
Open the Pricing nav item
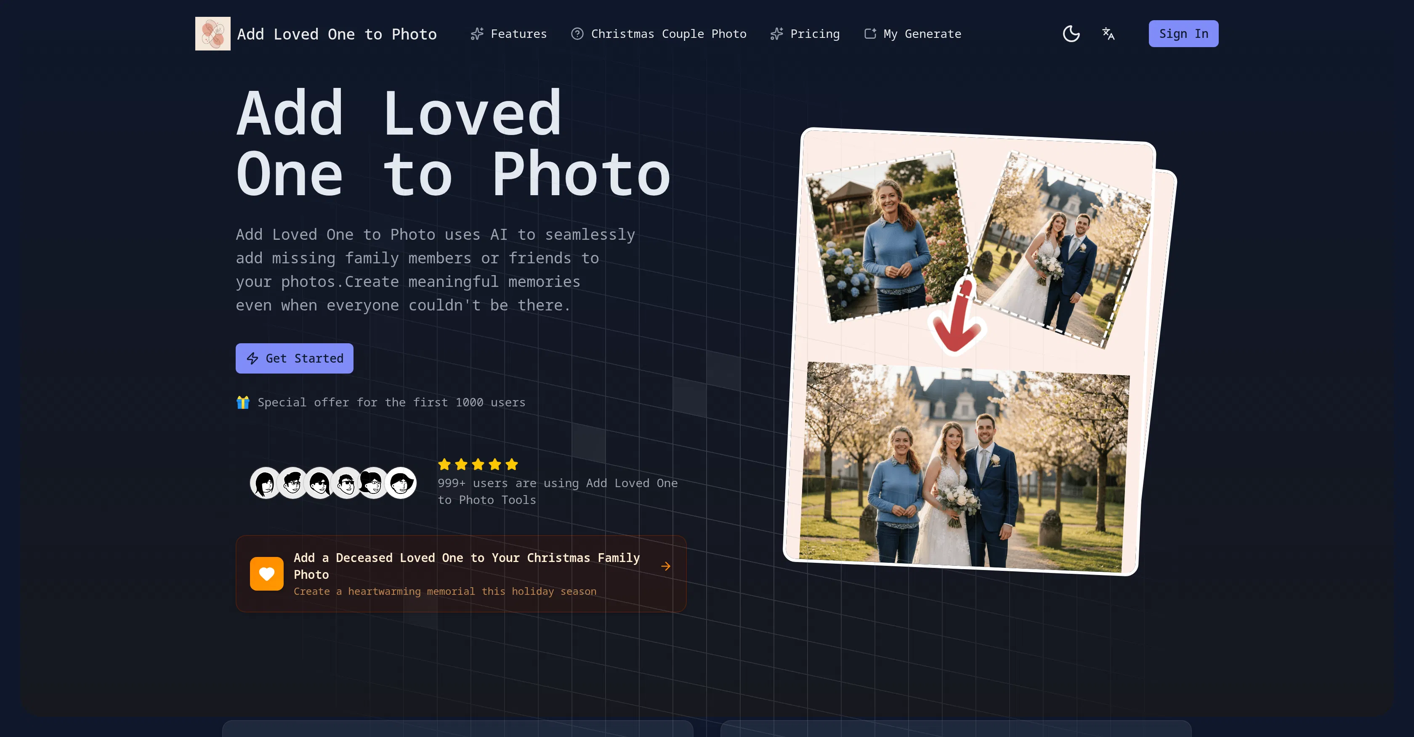pos(815,34)
